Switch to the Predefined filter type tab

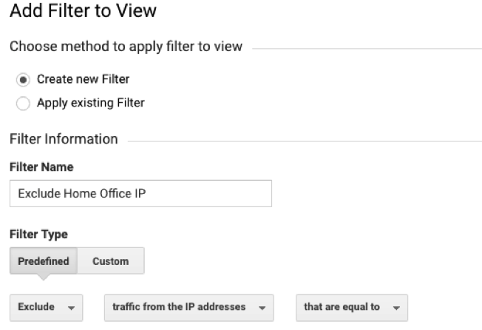coord(44,260)
